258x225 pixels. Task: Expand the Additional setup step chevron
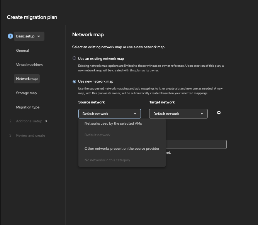click(46, 121)
